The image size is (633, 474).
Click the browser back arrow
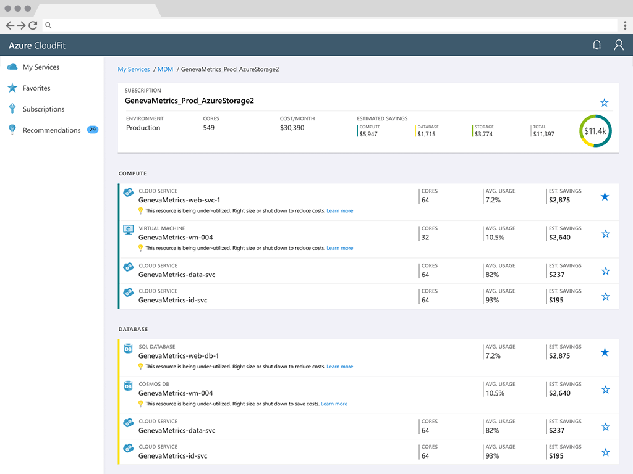[x=10, y=25]
